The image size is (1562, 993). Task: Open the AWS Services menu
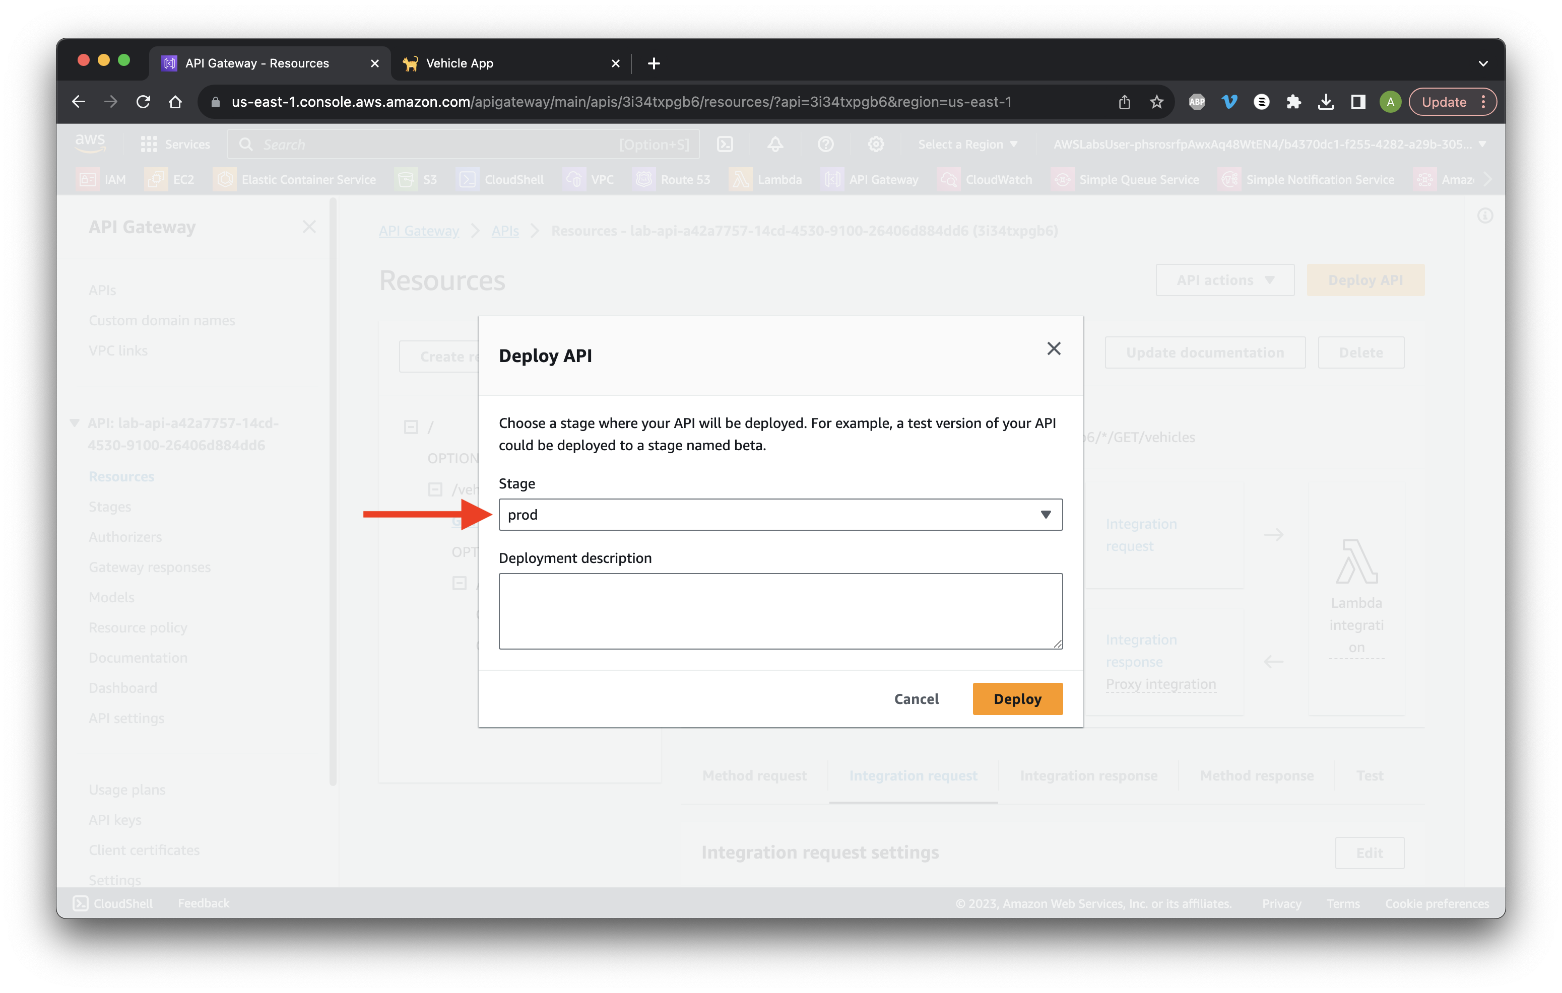(x=175, y=144)
